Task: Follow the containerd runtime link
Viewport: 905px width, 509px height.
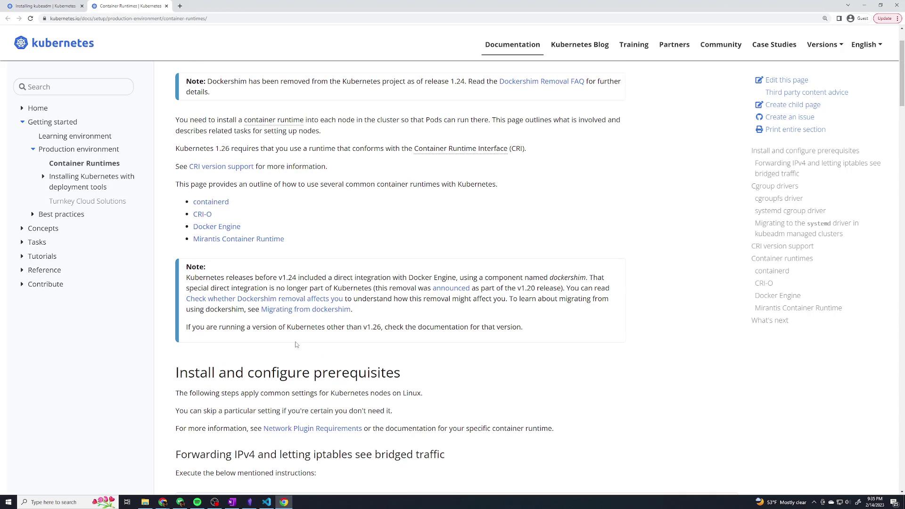Action: click(211, 202)
